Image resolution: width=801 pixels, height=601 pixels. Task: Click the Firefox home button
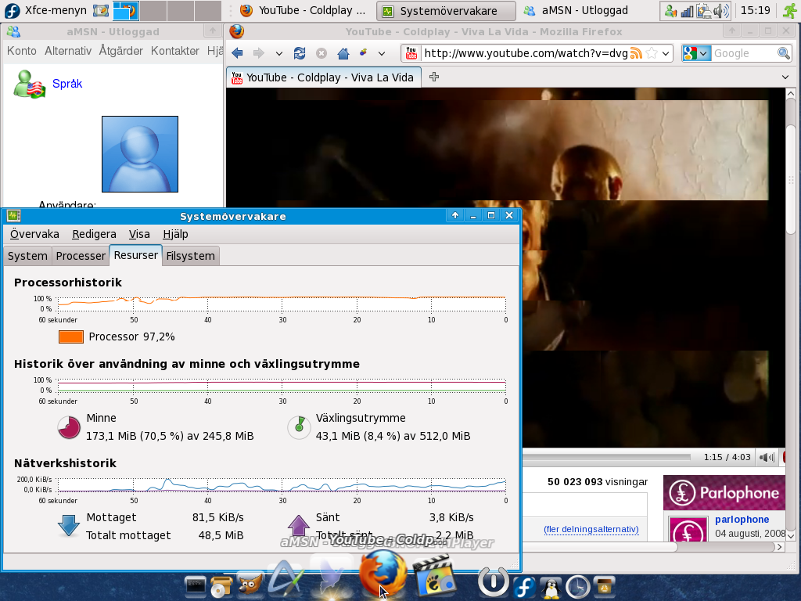click(343, 52)
